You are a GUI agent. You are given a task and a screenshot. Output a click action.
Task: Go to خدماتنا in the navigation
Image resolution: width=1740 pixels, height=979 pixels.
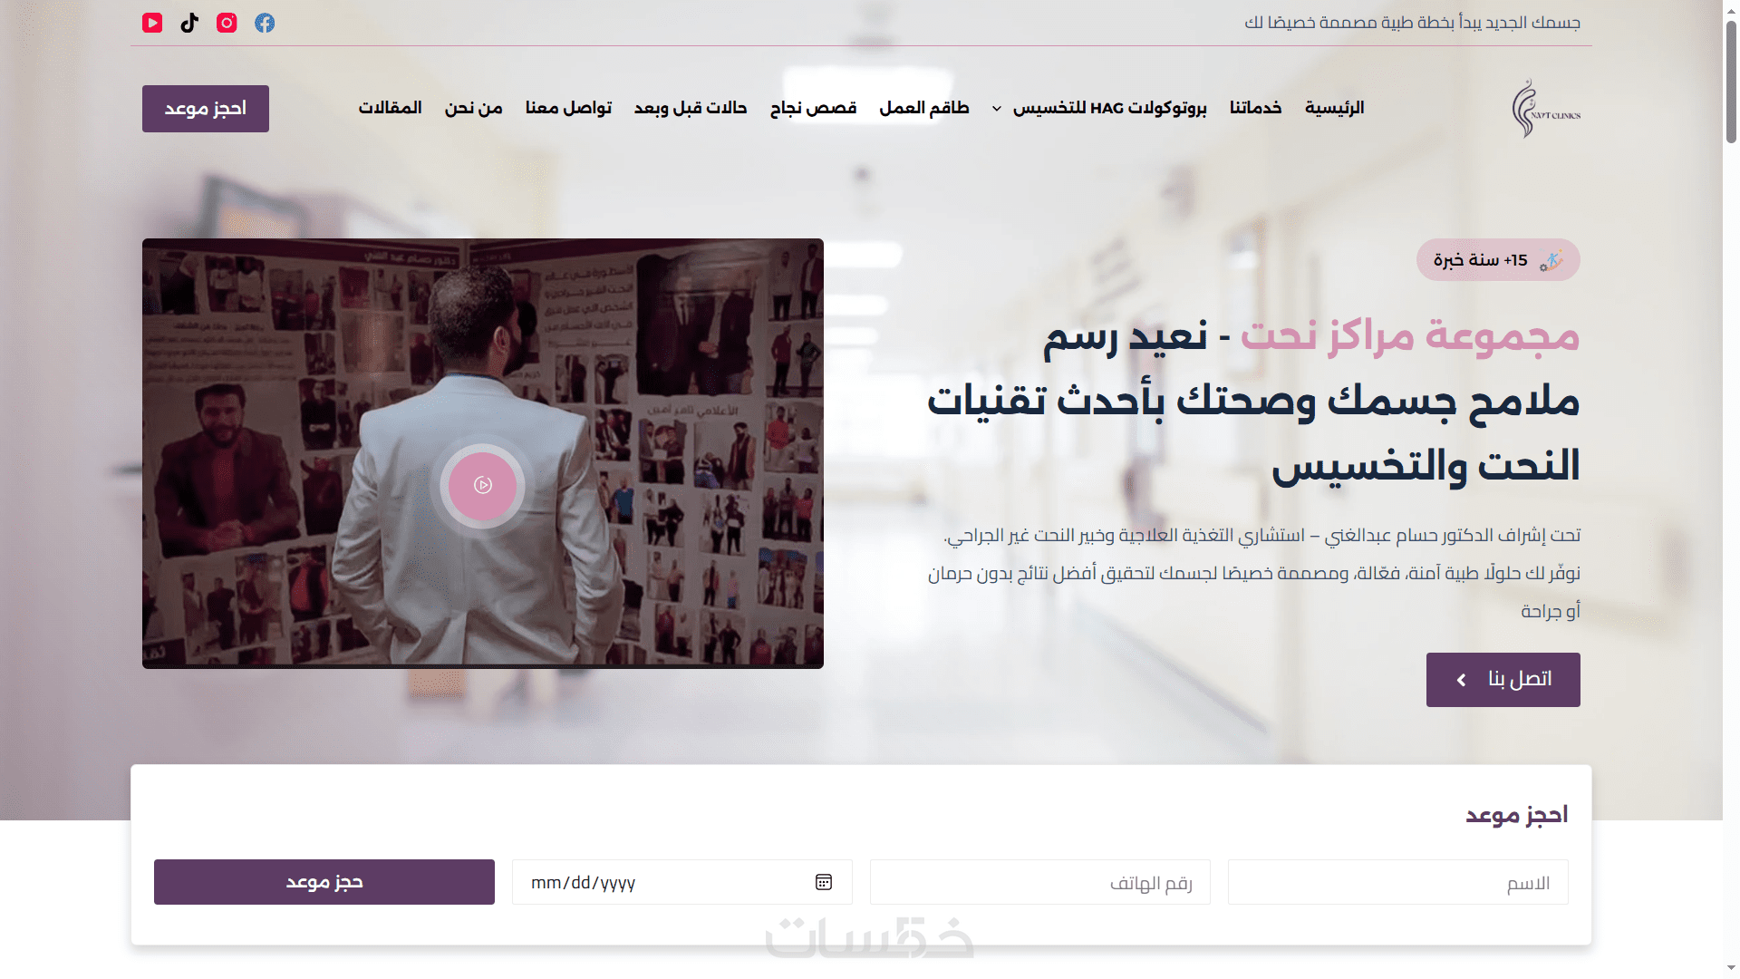pos(1256,108)
